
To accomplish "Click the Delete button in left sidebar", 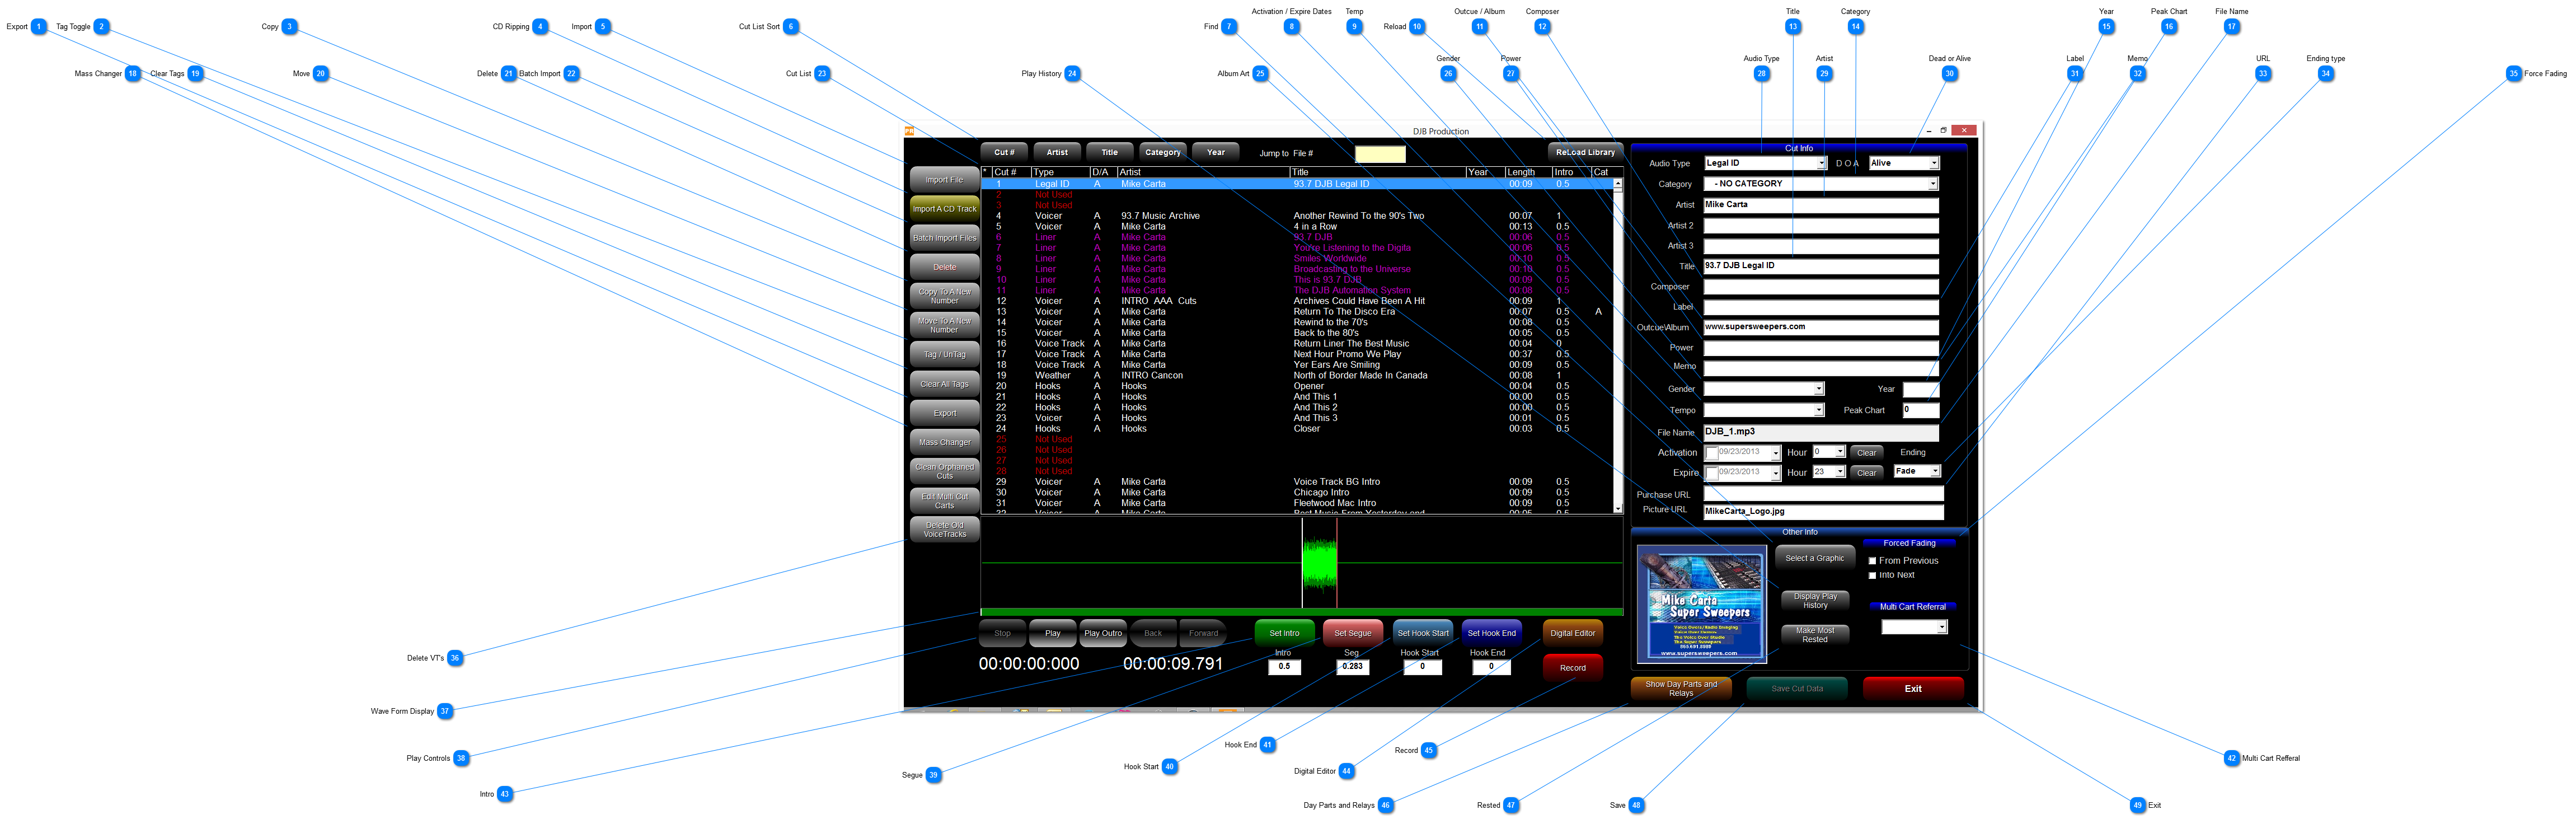I will 944,267.
